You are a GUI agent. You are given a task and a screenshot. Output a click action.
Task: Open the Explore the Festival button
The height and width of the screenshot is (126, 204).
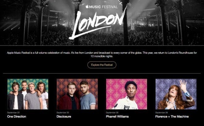tap(102, 65)
